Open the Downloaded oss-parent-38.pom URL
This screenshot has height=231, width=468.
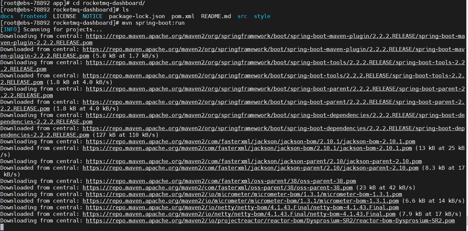tap(217, 188)
